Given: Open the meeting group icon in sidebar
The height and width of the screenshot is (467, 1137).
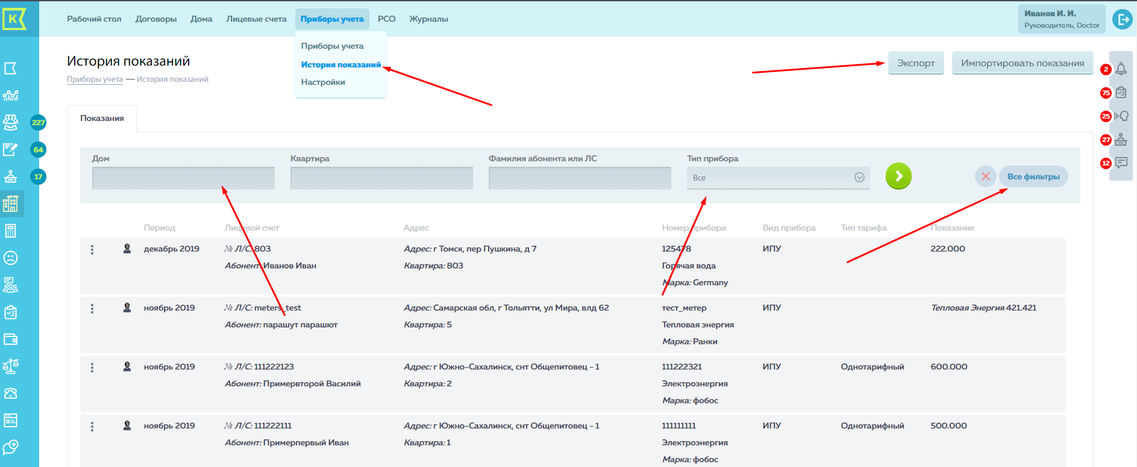Looking at the screenshot, I should (x=11, y=285).
